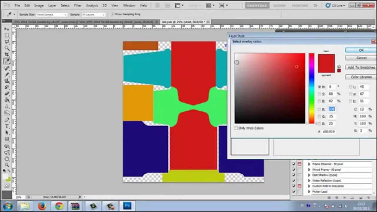Toggle Quick Mask mode in toolbox

(7, 186)
